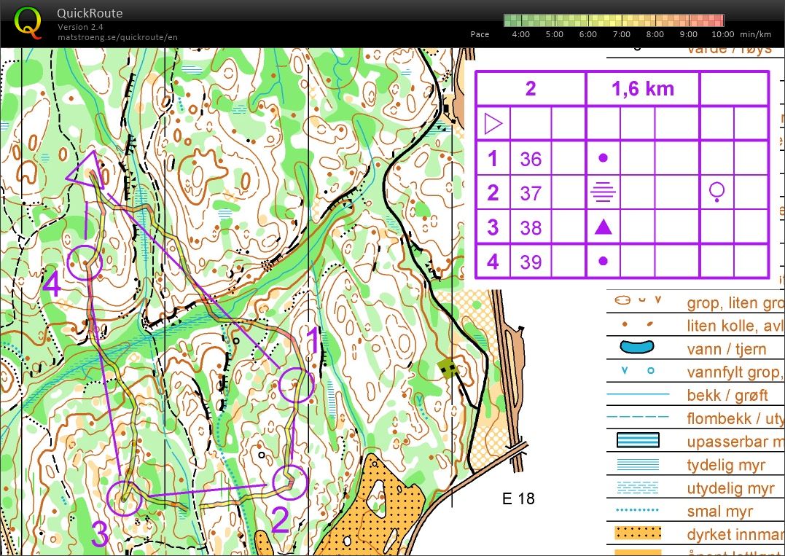Click the vannfylt grop legend symbol
This screenshot has height=556, width=785.
637,371
